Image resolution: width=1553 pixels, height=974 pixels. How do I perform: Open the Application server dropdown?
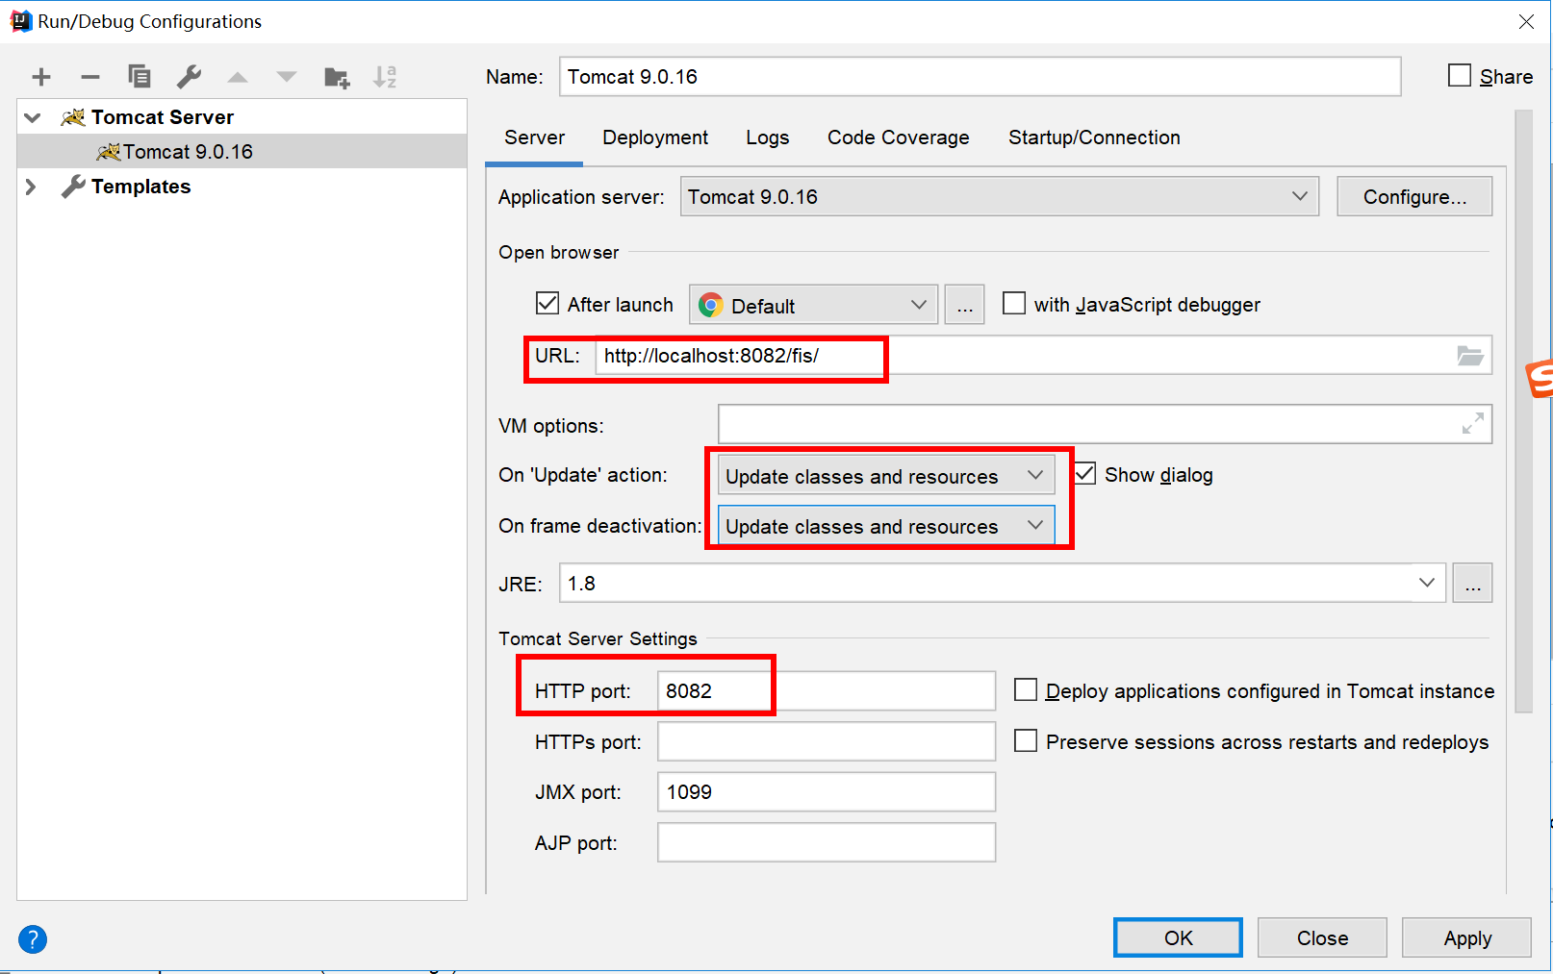[x=1000, y=196]
